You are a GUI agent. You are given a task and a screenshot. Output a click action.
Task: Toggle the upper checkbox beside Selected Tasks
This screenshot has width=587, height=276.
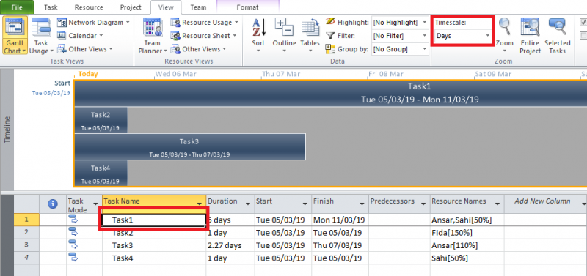coord(583,22)
